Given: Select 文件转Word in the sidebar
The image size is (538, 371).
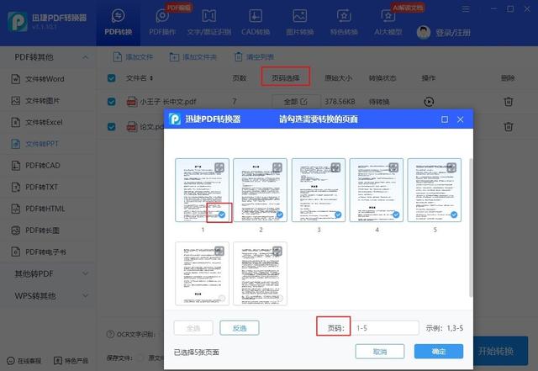Looking at the screenshot, I should click(x=48, y=79).
